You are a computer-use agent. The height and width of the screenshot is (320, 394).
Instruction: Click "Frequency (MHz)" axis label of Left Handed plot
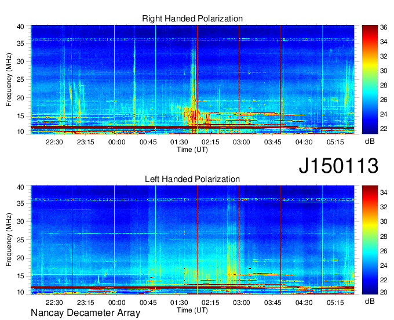pyautogui.click(x=9, y=240)
